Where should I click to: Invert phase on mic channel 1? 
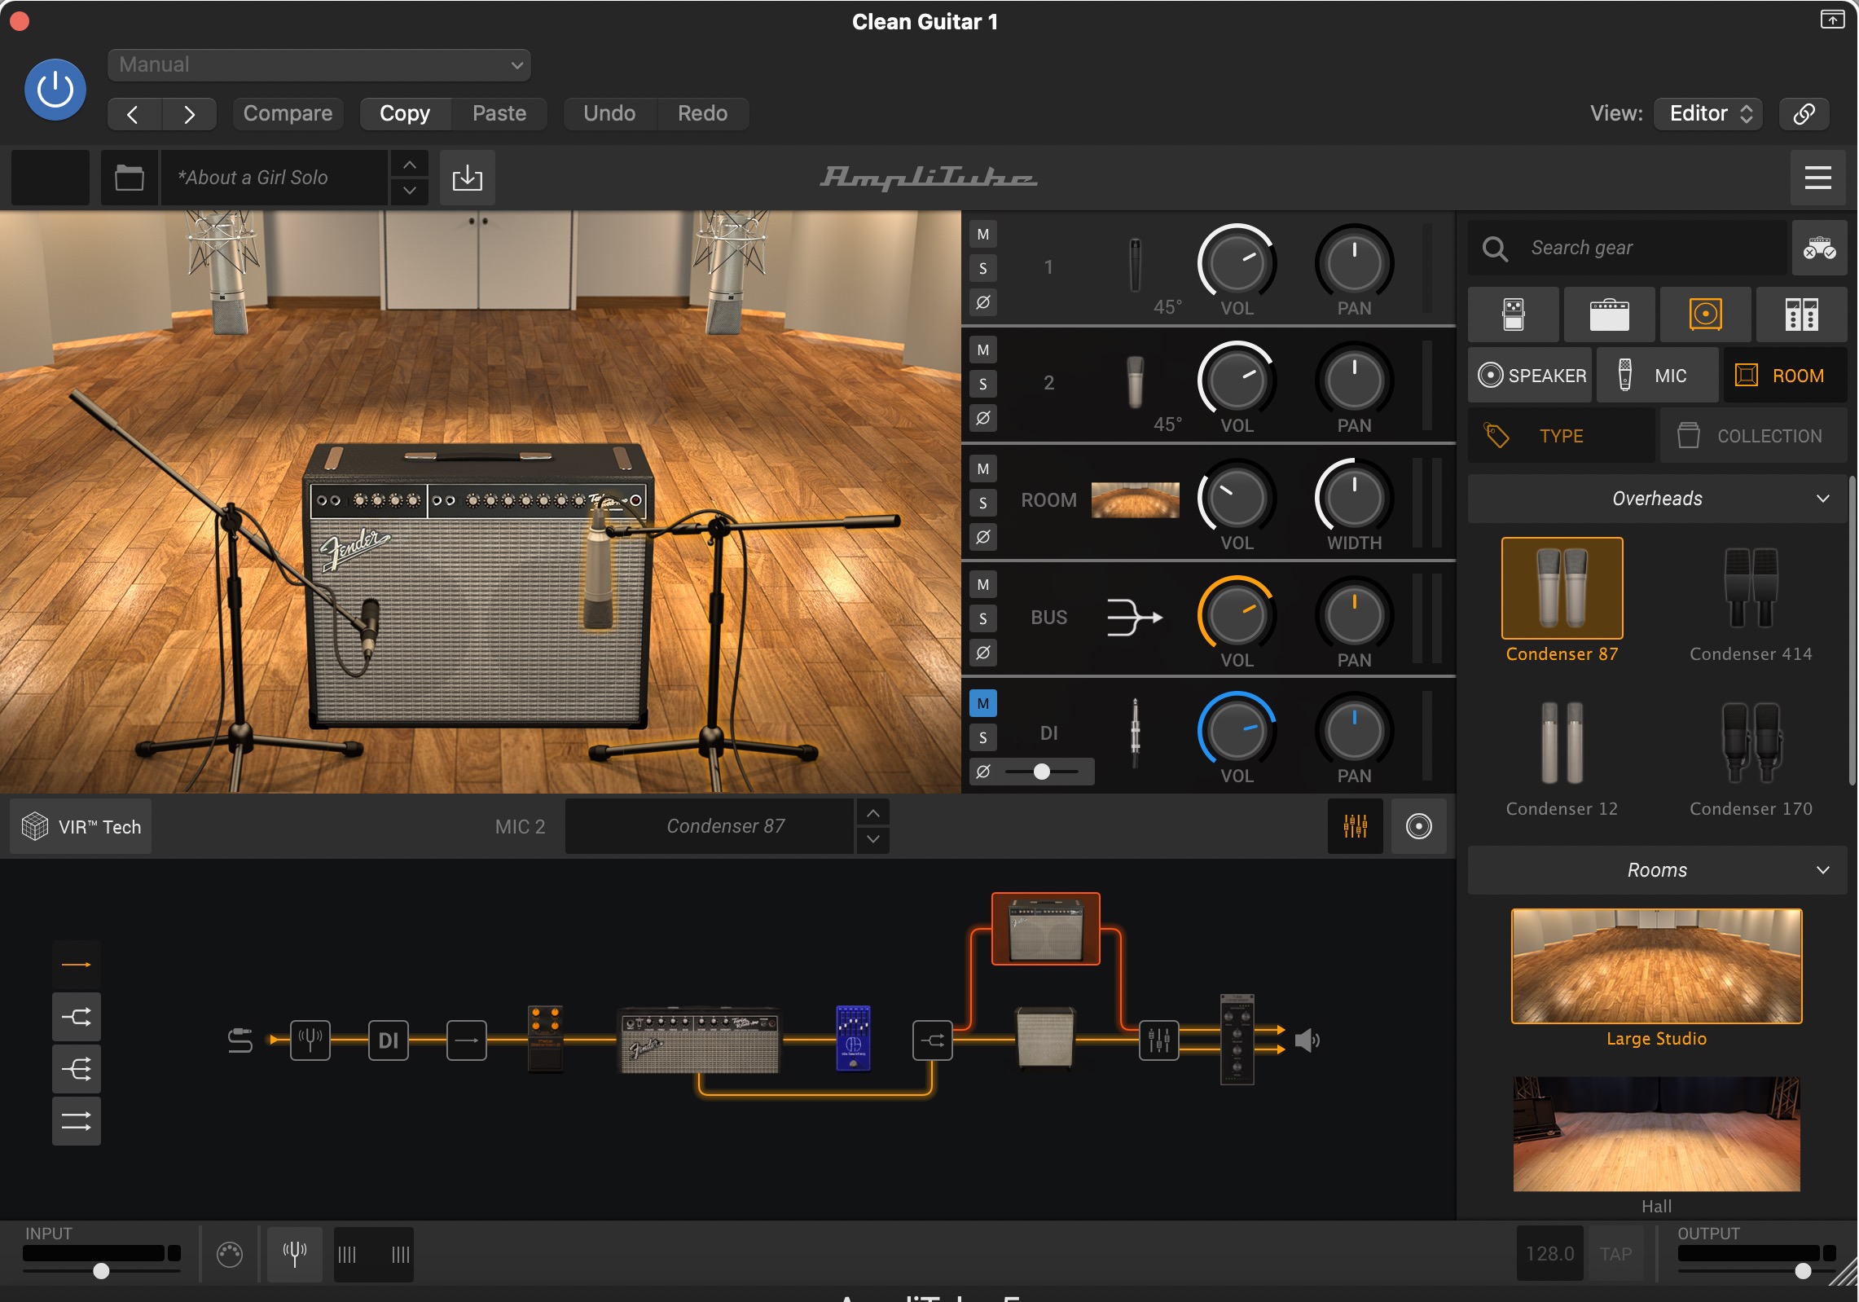(983, 302)
